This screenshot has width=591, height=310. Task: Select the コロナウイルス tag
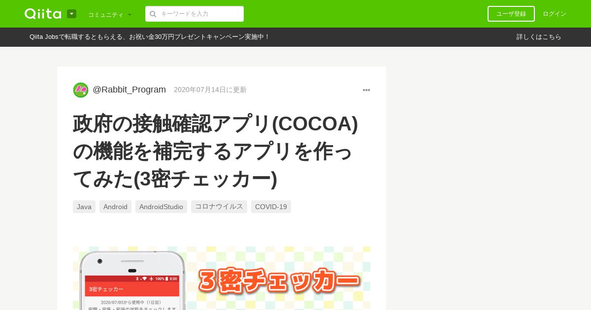219,207
